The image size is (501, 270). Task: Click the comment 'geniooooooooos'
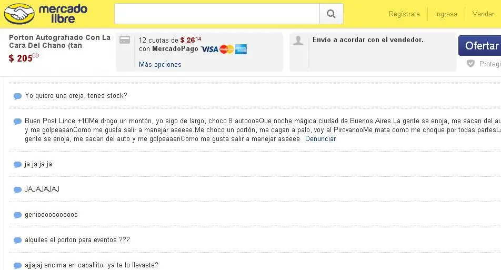pyautogui.click(x=51, y=214)
